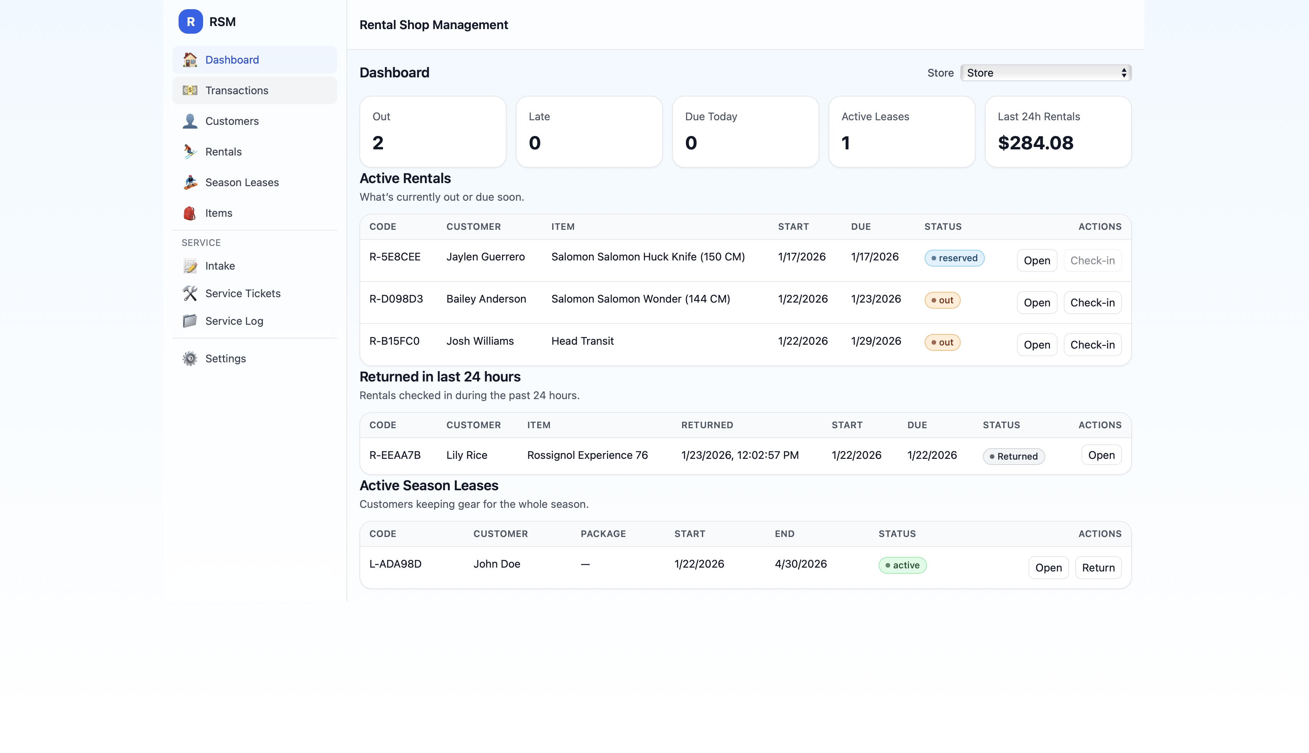
Task: Open the Store selector dropdown
Action: click(x=1045, y=72)
